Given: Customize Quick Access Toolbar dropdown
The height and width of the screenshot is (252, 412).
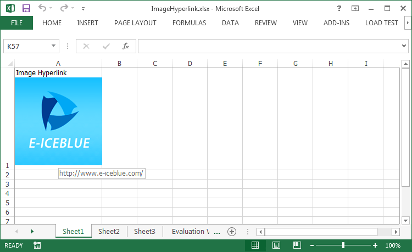Looking at the screenshot, I should tap(83, 9).
